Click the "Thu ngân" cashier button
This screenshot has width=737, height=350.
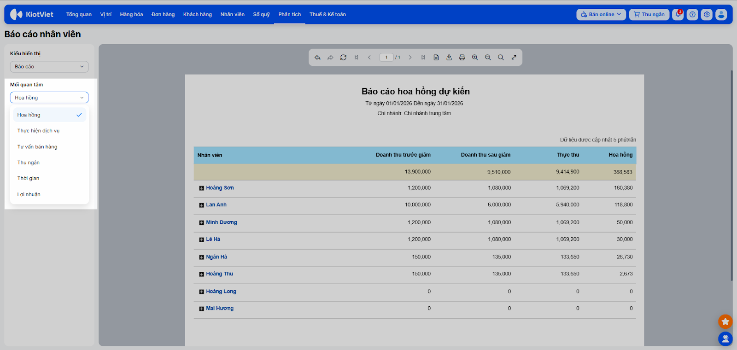[649, 15]
